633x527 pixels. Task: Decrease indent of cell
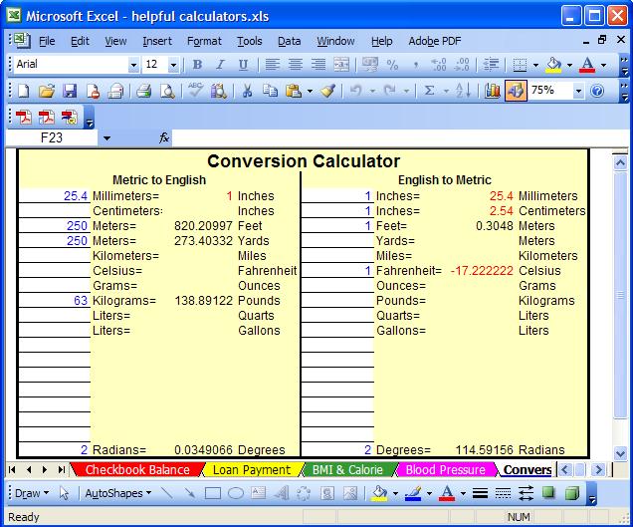491,65
